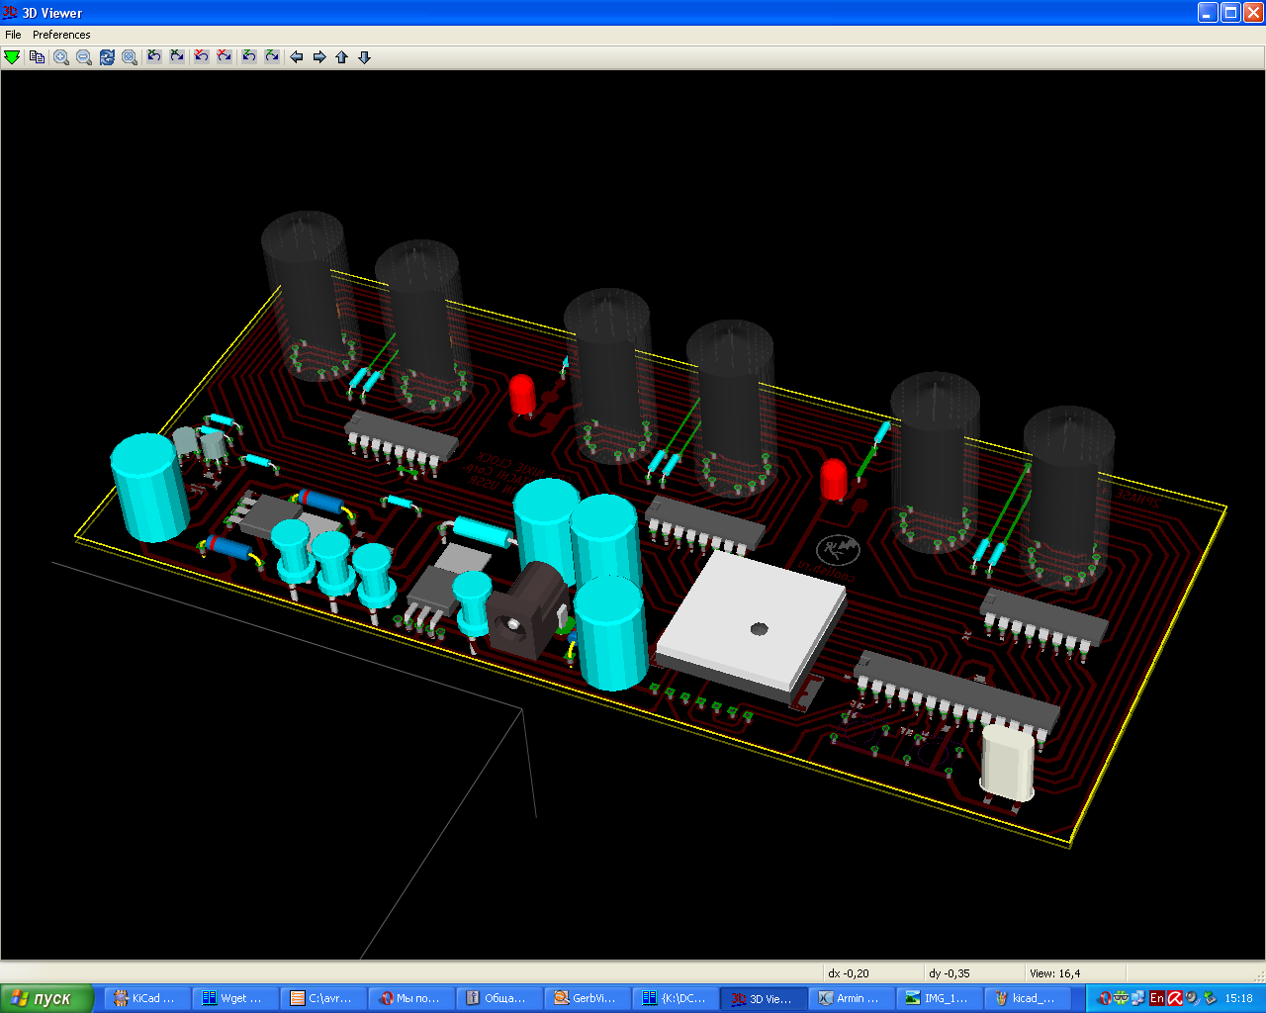1266x1013 pixels.
Task: Move view left with arrow icon
Action: pos(296,57)
